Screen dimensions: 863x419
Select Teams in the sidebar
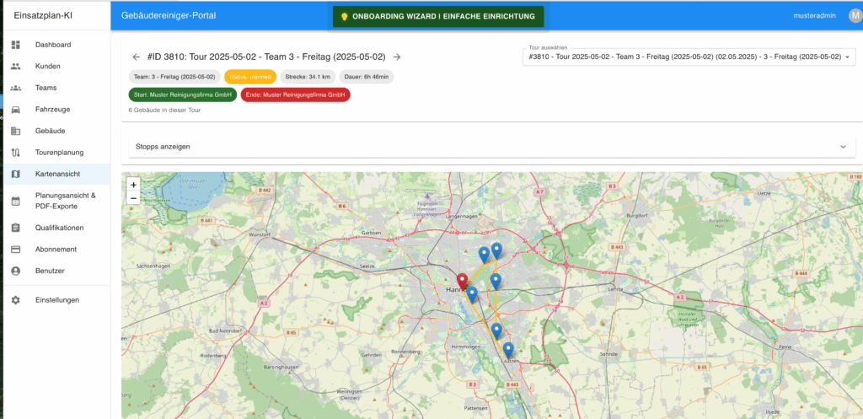pos(45,88)
